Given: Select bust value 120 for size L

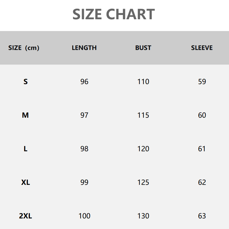Looking at the screenshot, I should click(143, 149).
